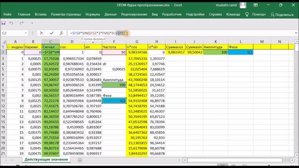Open the Рецензирование tab

(134, 14)
